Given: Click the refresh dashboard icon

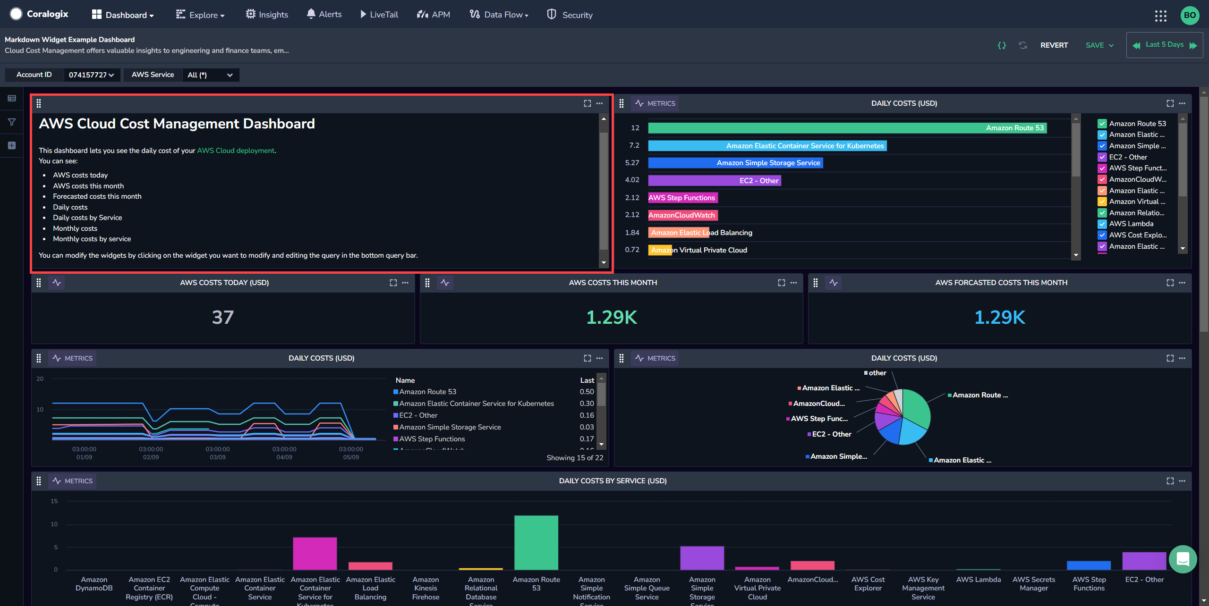Looking at the screenshot, I should 1022,45.
